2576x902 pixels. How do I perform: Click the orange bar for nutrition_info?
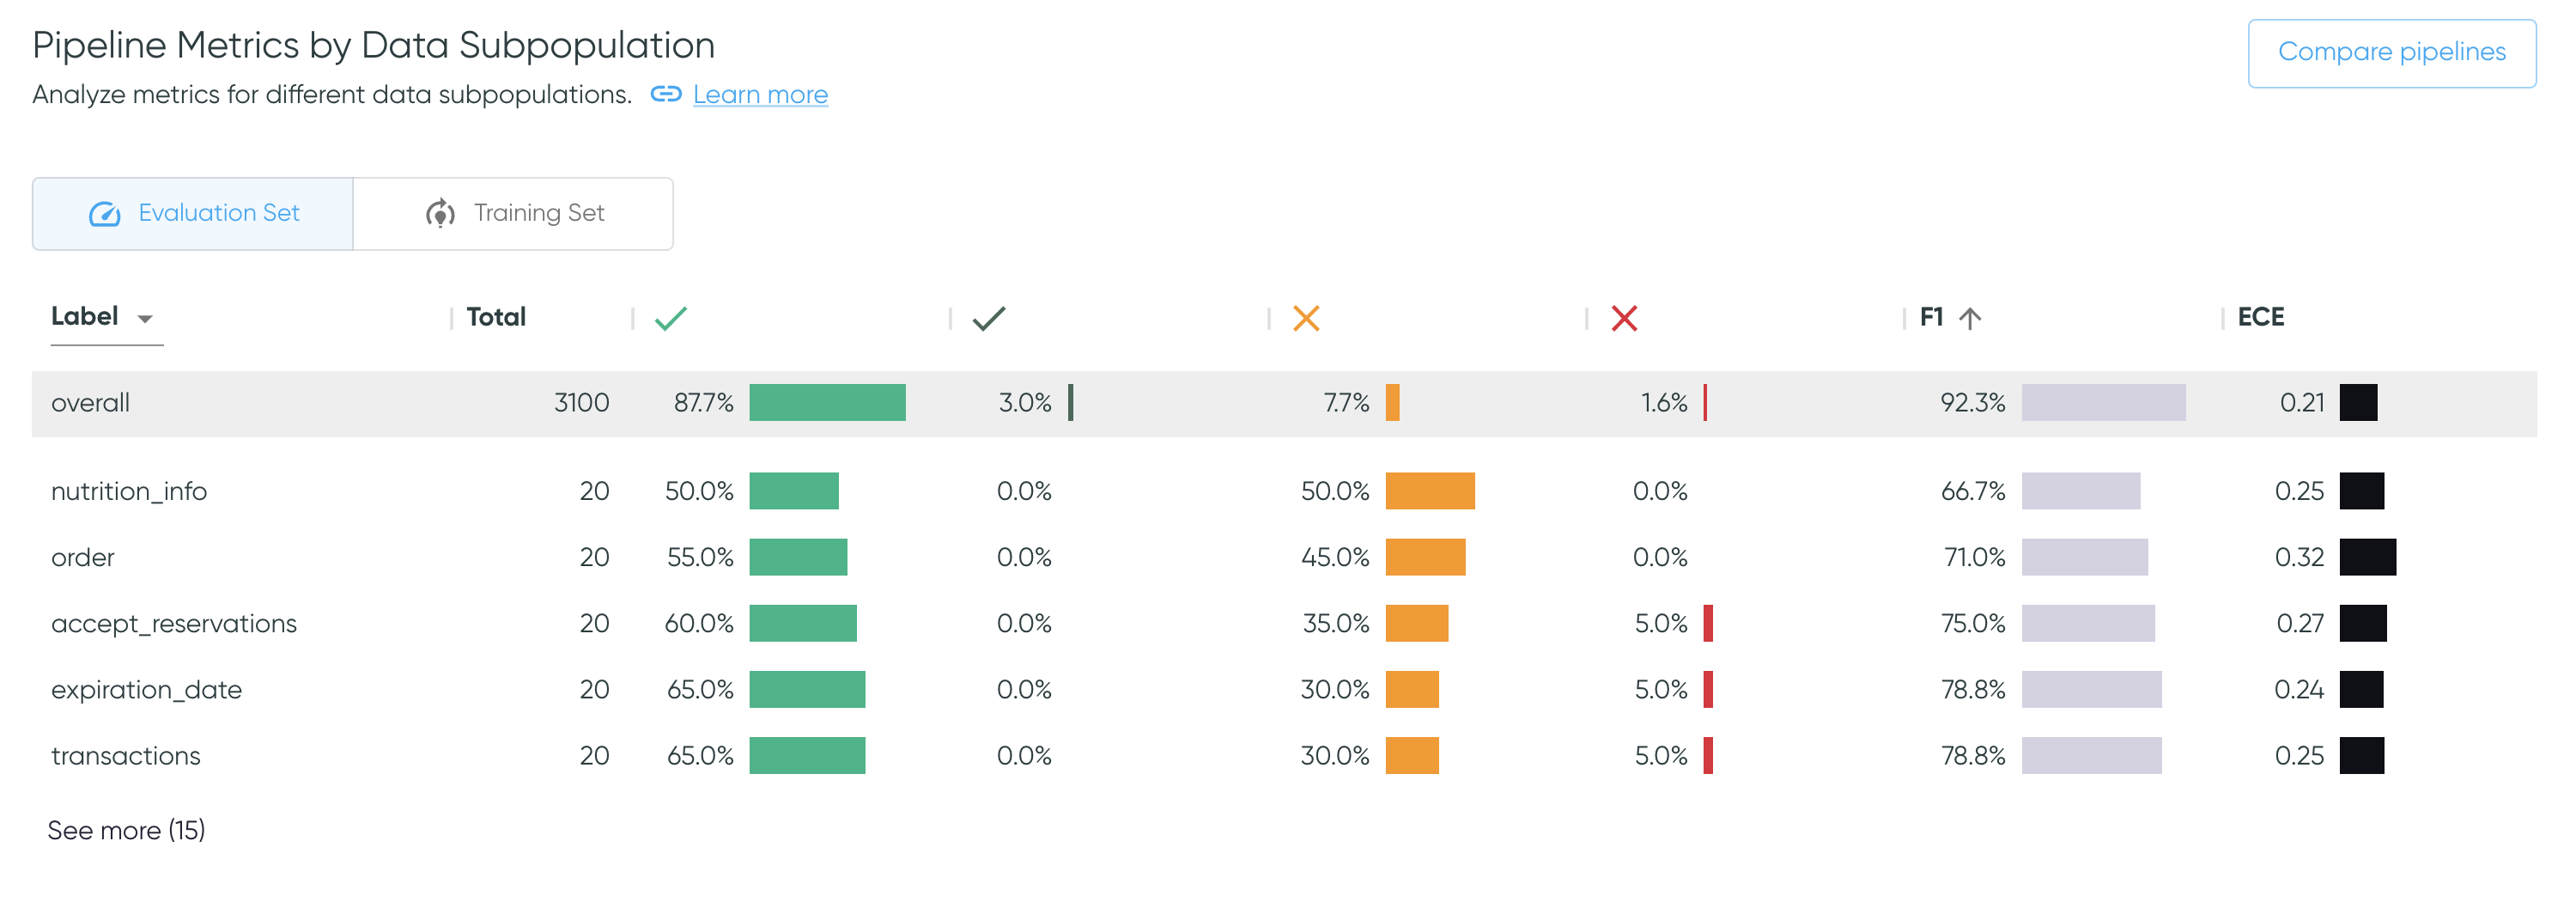coord(1429,491)
